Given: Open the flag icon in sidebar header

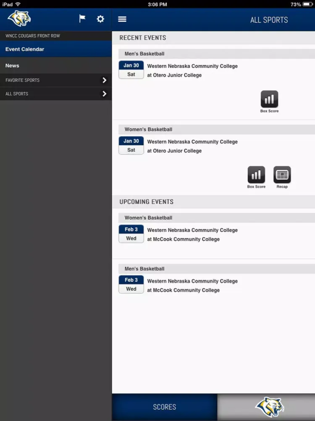Looking at the screenshot, I should point(82,19).
